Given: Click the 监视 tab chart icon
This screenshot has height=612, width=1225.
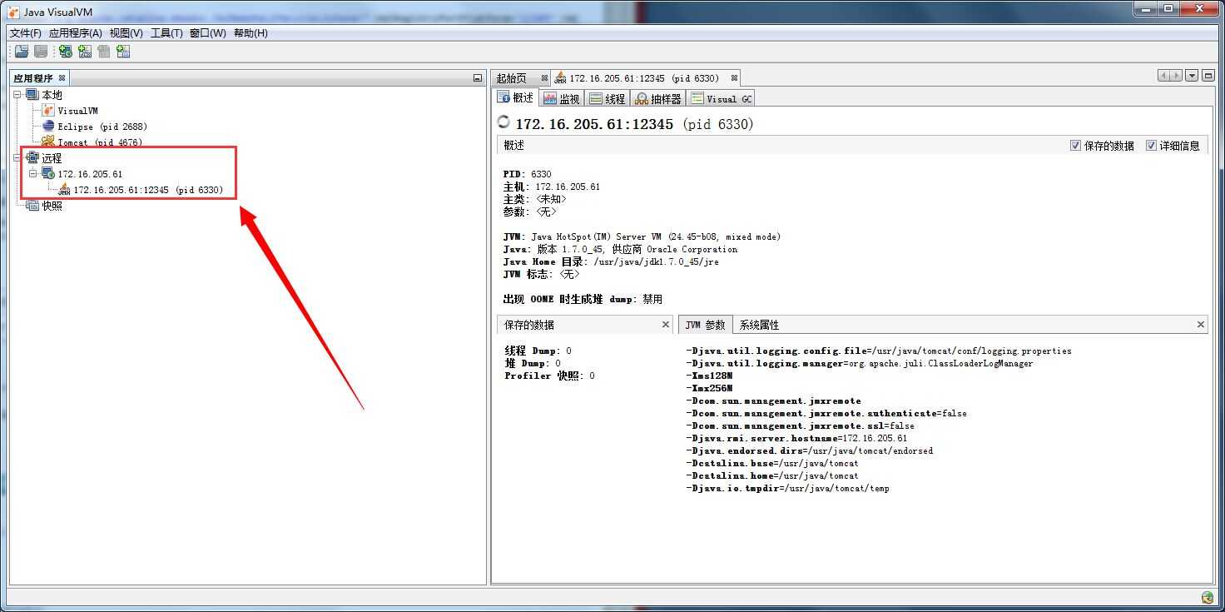Looking at the screenshot, I should pos(550,98).
